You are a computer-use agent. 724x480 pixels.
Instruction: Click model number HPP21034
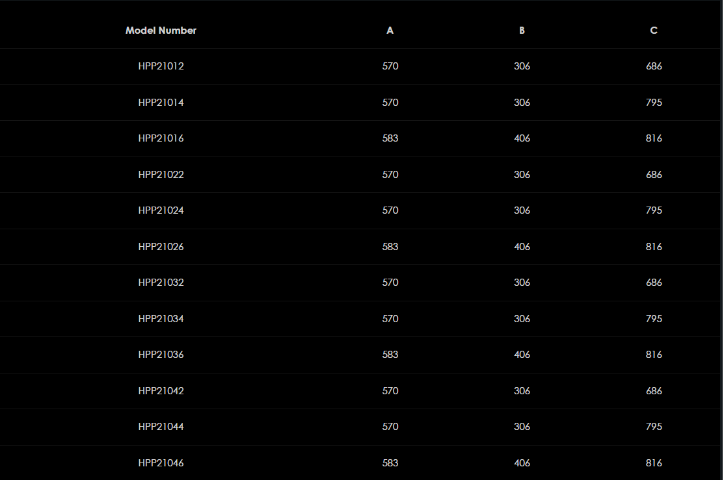pos(161,319)
